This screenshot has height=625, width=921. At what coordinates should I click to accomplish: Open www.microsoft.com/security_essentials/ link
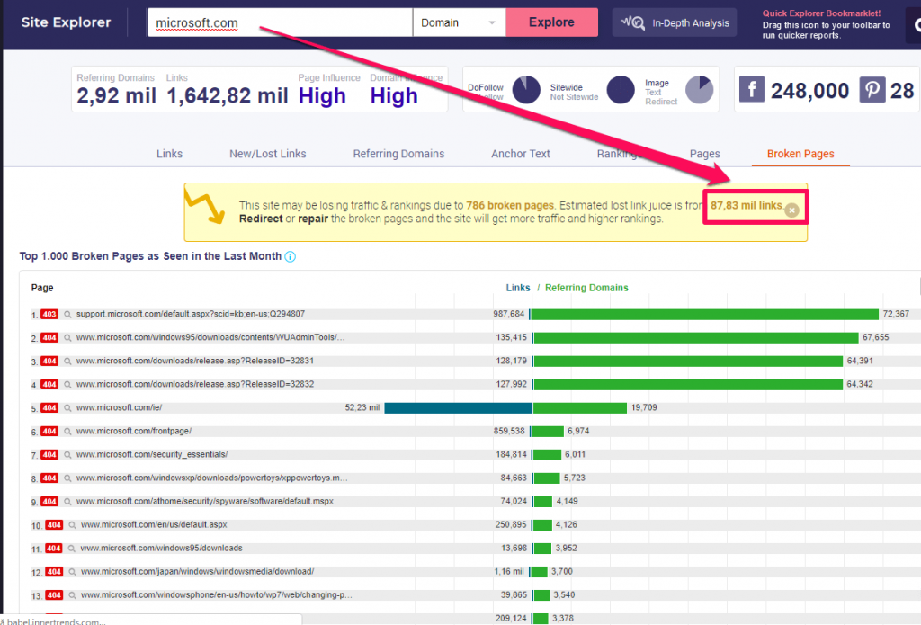click(x=152, y=455)
